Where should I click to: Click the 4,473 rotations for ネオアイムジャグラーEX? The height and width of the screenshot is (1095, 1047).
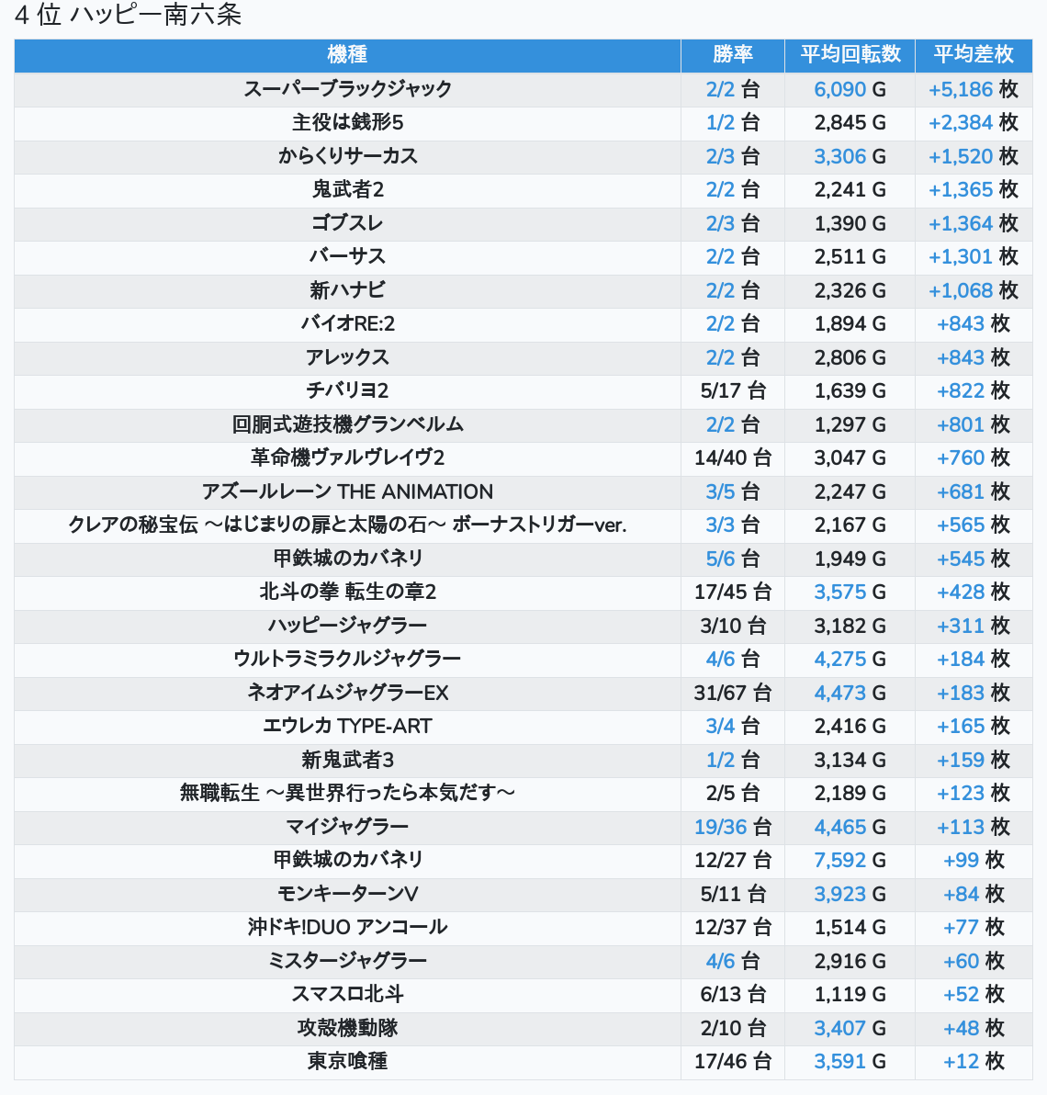tap(839, 693)
